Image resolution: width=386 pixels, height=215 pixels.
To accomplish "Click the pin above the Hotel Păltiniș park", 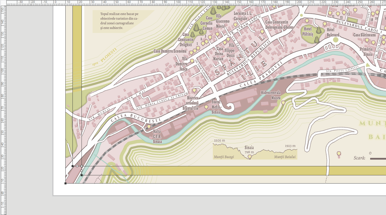I will click(x=307, y=21).
